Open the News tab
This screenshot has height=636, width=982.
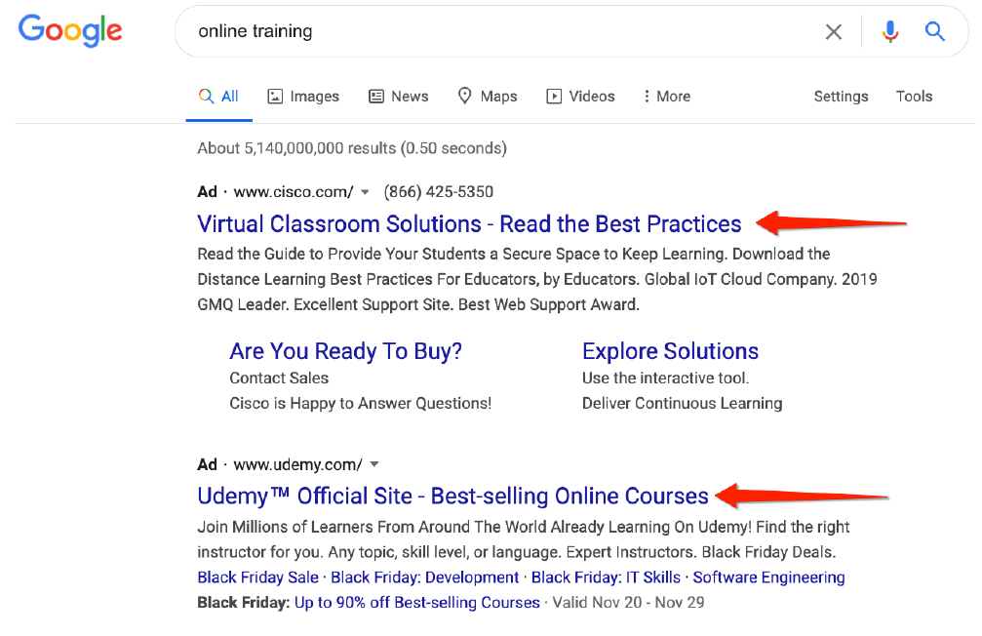pos(399,97)
